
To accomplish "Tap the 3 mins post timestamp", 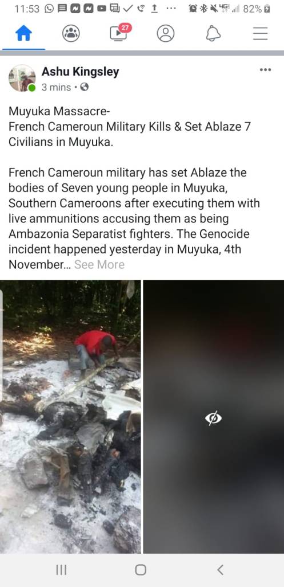I will coord(56,88).
